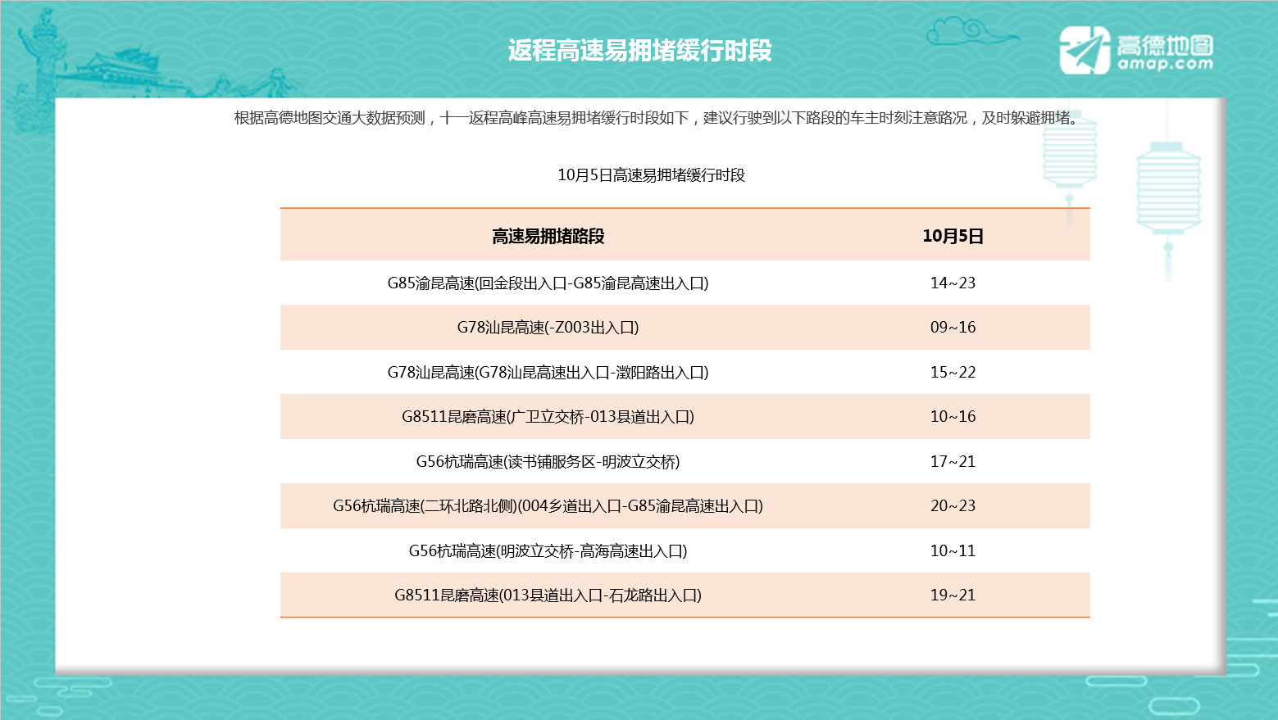1278x720 pixels.
Task: Click the time value 15~22
Action: [953, 372]
